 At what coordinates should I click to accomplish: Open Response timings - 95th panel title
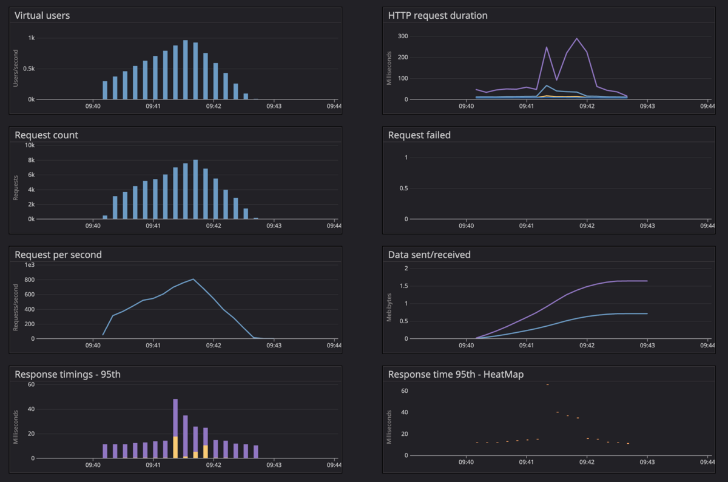click(x=68, y=374)
